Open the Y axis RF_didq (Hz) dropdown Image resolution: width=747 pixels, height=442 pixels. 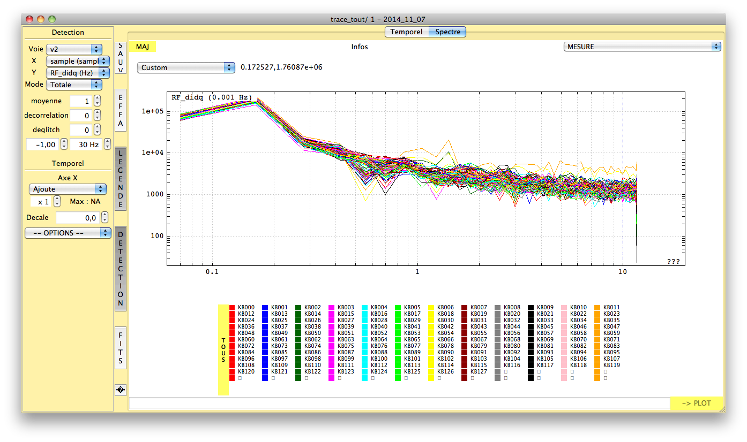click(78, 73)
